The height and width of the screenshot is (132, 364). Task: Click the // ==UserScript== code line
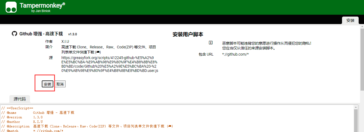(17, 108)
